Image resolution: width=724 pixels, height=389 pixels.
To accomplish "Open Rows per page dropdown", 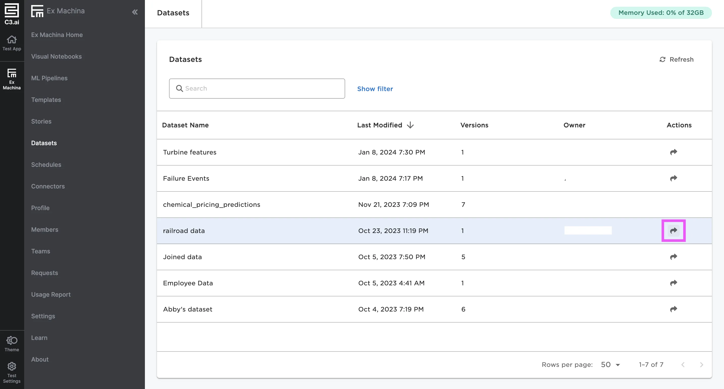I will click(610, 365).
